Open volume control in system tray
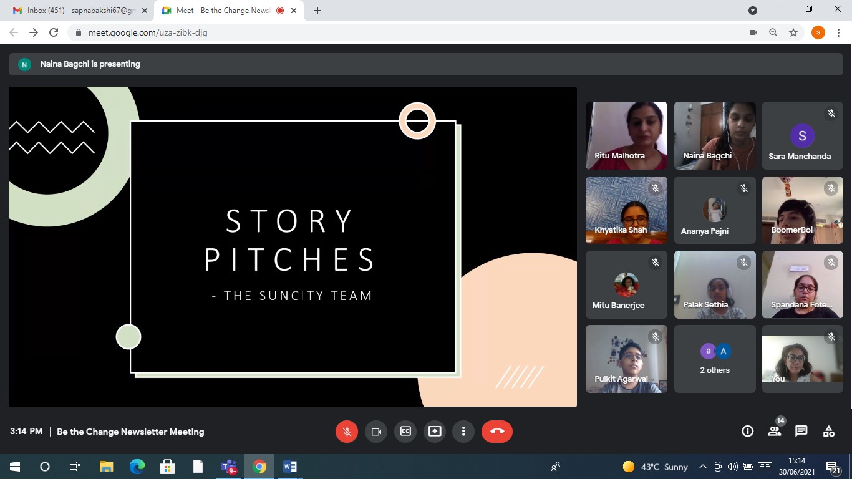852x479 pixels. (733, 467)
